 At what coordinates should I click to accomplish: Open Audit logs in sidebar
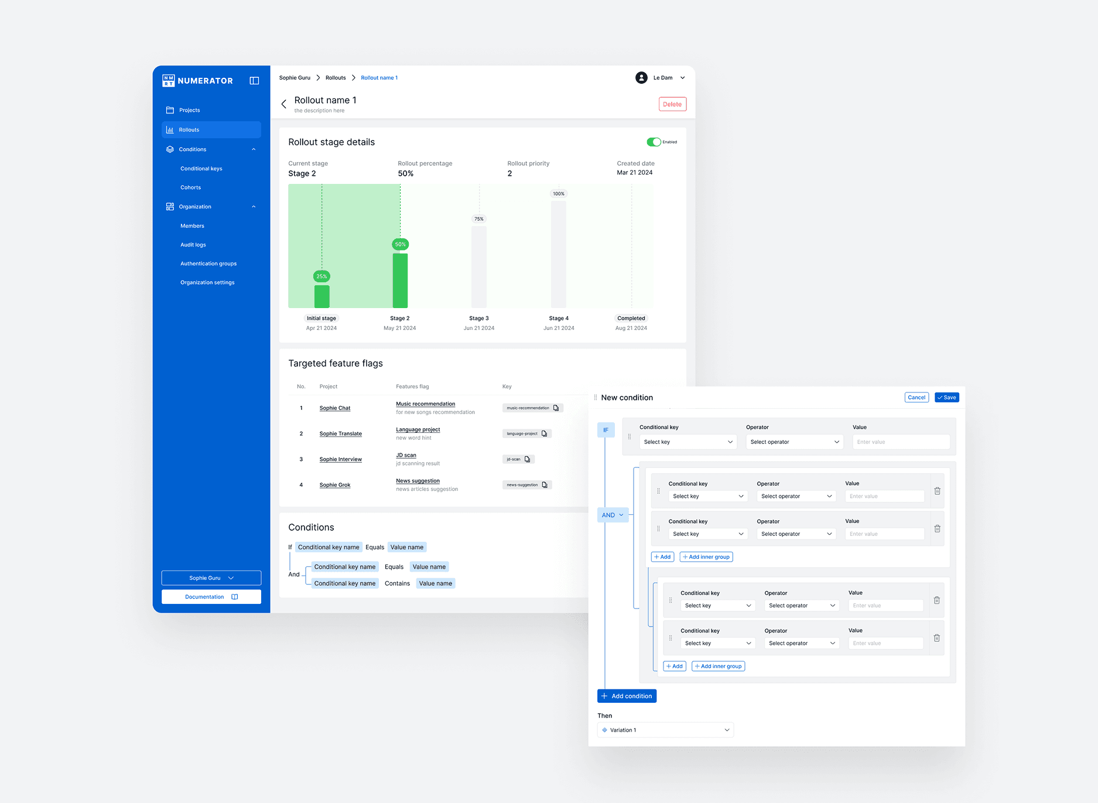click(x=193, y=245)
